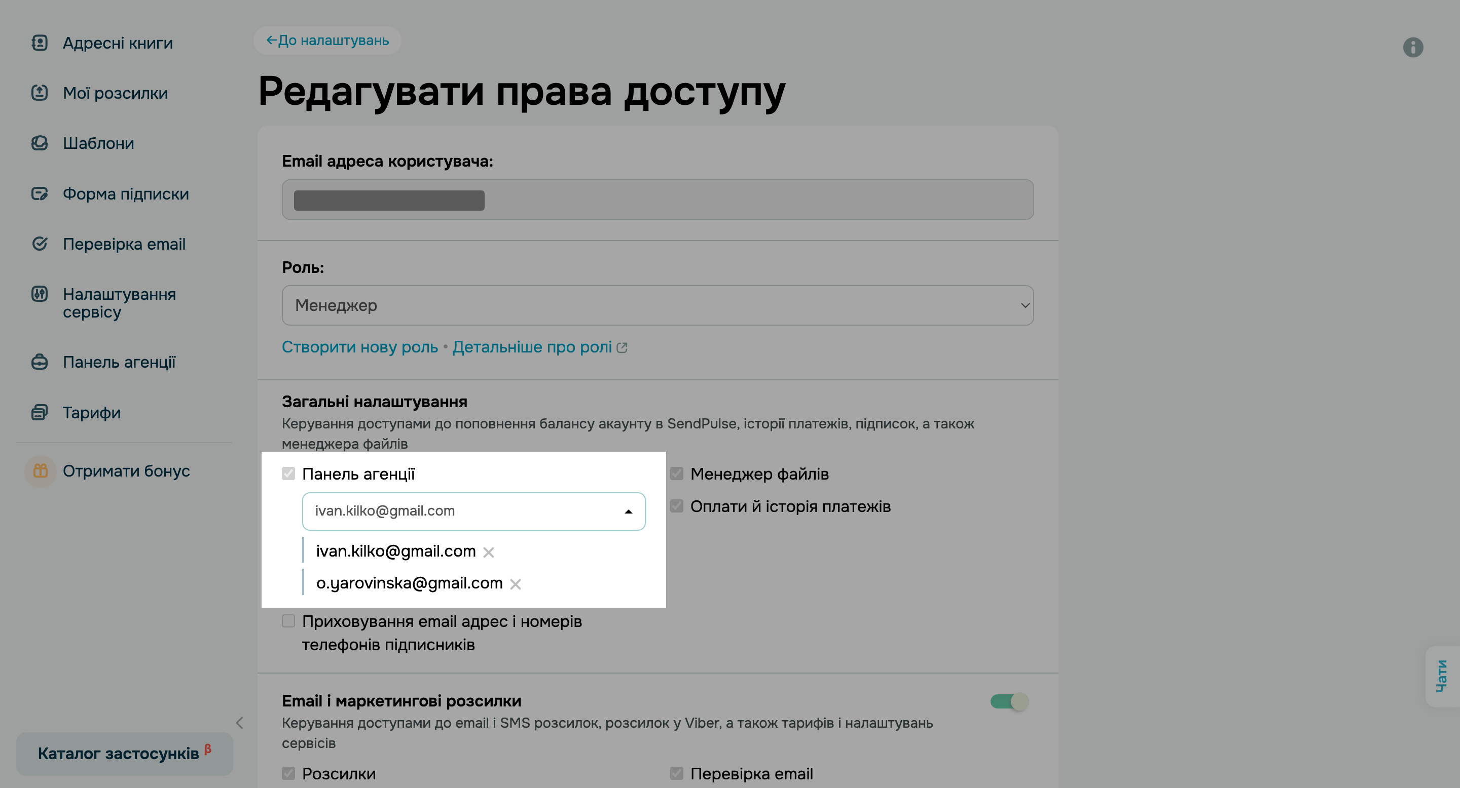Select the Мої розсилки sidebar icon
The height and width of the screenshot is (788, 1460).
[x=40, y=93]
